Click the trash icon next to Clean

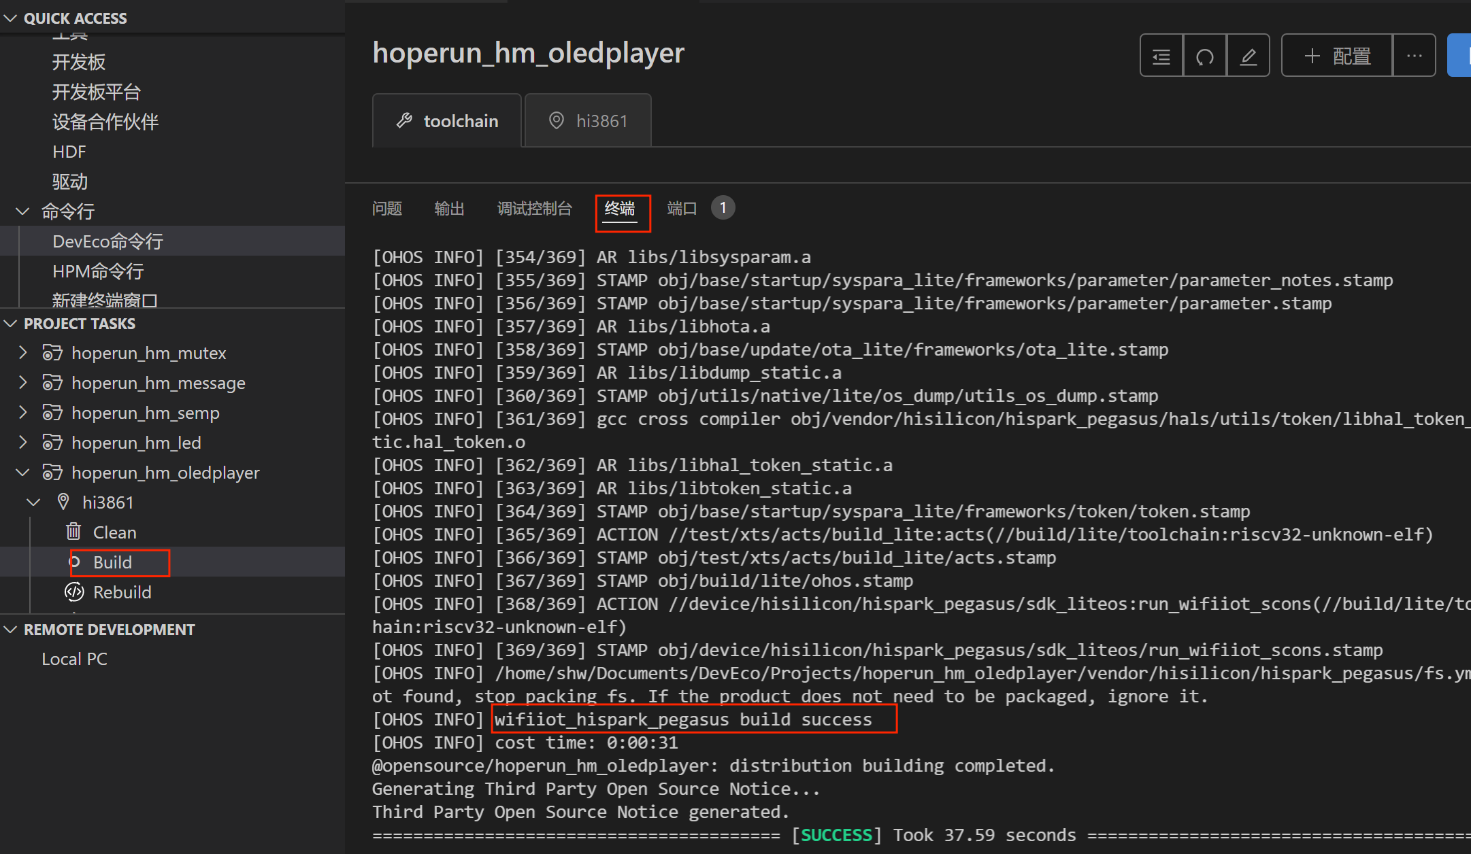click(x=73, y=531)
